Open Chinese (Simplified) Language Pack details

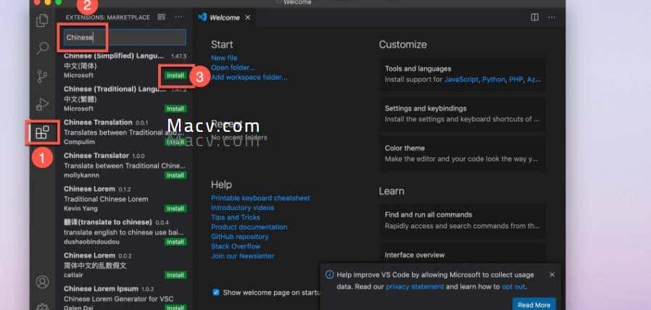coord(124,66)
